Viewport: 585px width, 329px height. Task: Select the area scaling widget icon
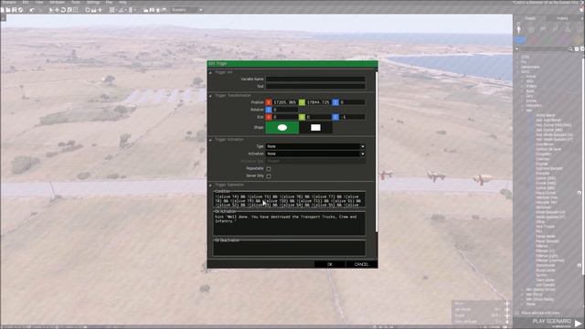75,10
